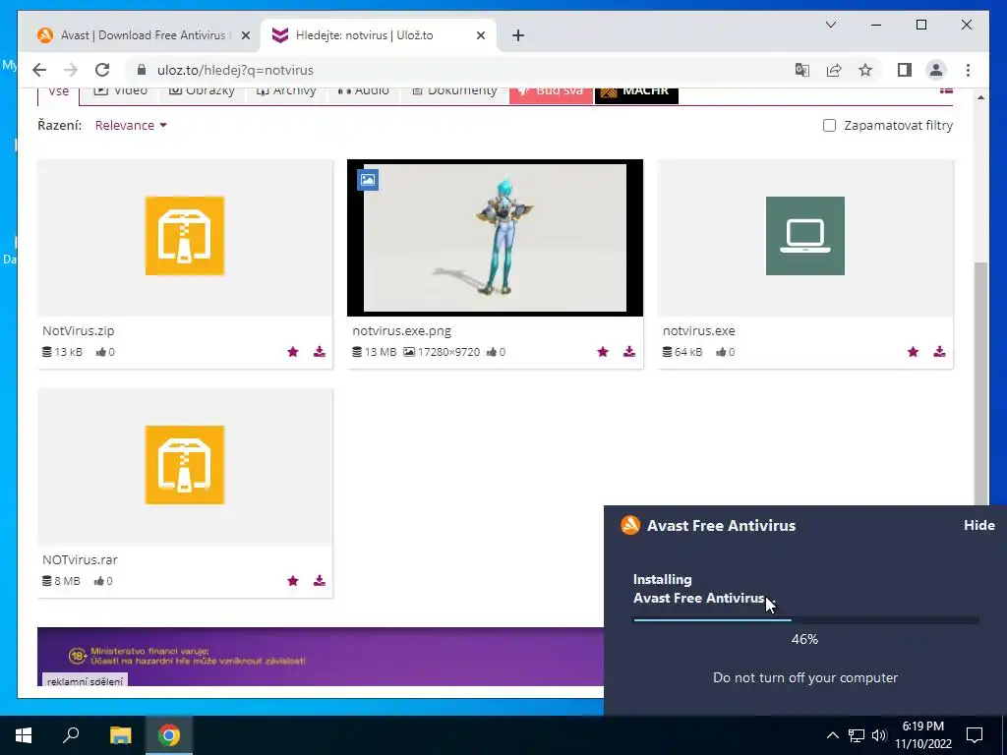Favorite the NOTvirus.rar file with star icon
Screen dimensions: 1007x755
[293, 581]
